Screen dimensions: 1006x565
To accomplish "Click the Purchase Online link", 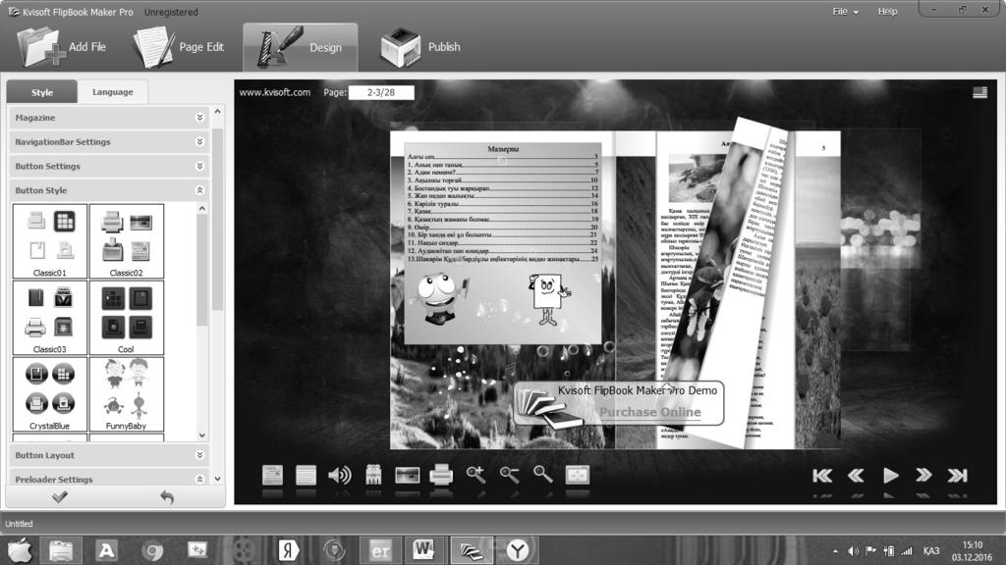I will coord(650,412).
